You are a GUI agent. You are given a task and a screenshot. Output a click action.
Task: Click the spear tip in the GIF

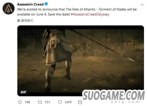pos(130,59)
